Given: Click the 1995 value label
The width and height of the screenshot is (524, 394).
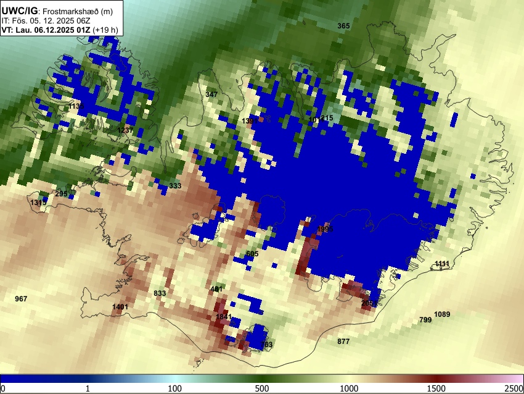Looking at the screenshot, I should click(325, 229).
